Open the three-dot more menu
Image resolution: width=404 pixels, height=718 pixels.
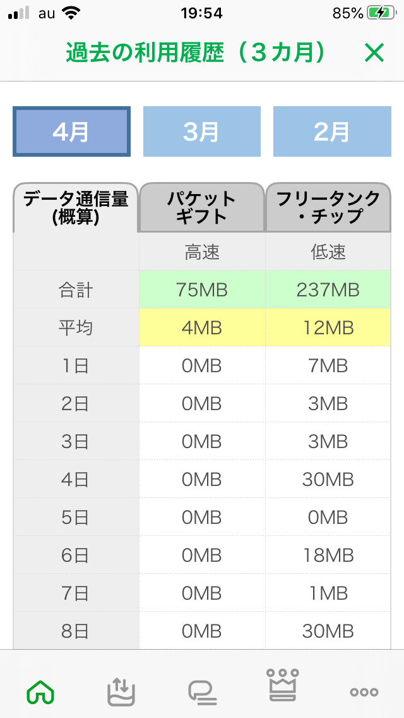point(364,692)
